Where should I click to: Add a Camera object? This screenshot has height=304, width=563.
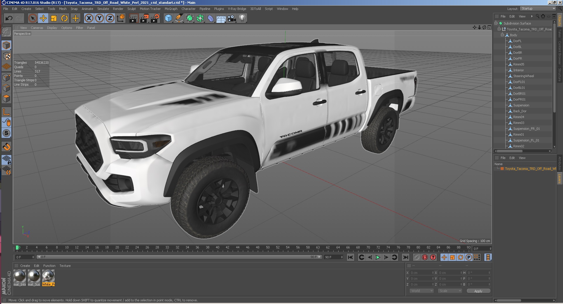point(232,18)
